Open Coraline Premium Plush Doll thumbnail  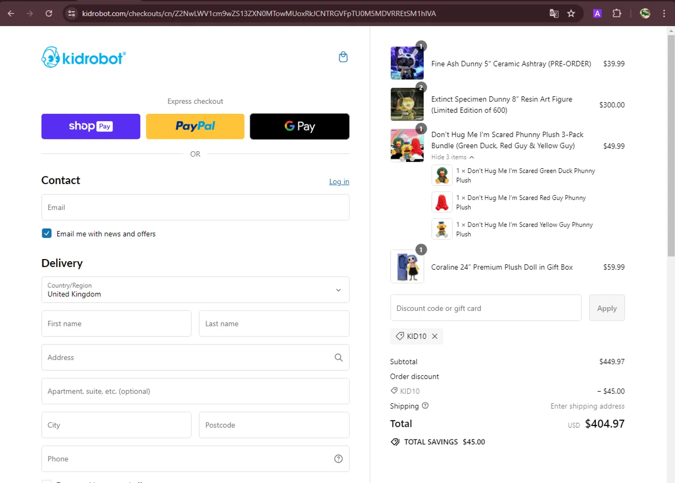[407, 267]
